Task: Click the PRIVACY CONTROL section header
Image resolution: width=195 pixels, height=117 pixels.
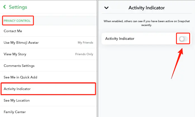Action: [17, 21]
